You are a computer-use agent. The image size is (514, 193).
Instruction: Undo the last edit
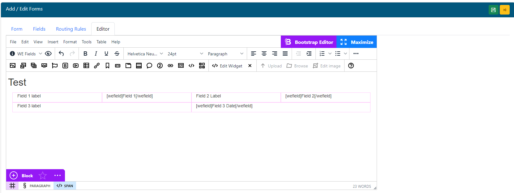pos(61,54)
